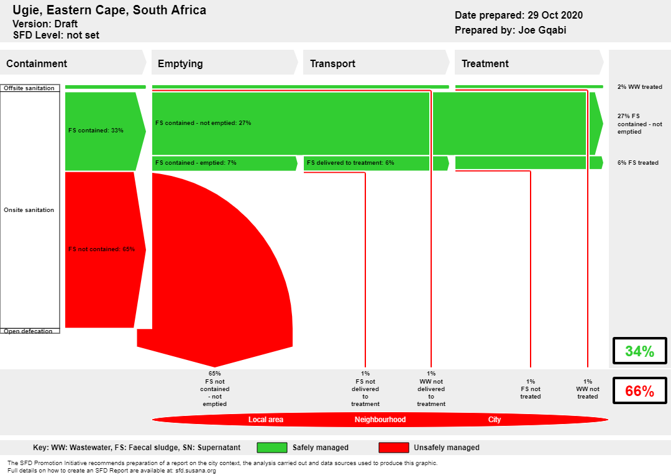Click FS contained - not emptied: 27% bar
This screenshot has height=475, width=671.
pyautogui.click(x=291, y=123)
